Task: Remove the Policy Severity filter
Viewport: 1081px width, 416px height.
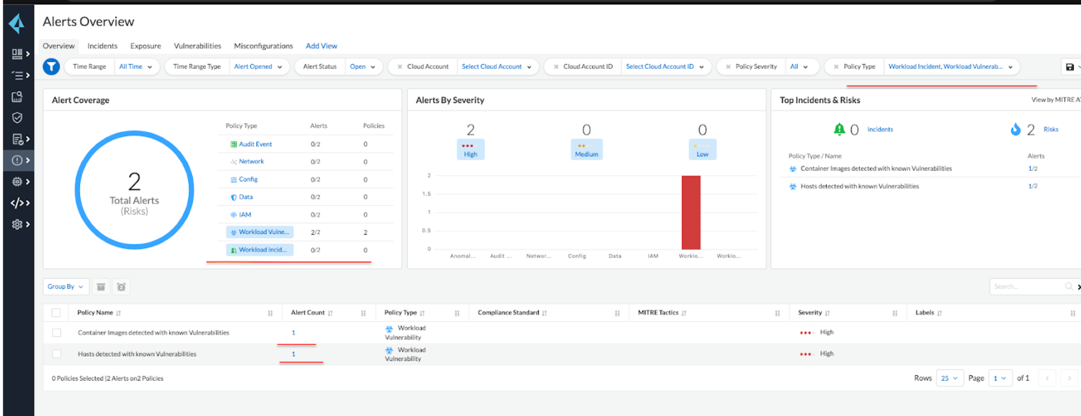Action: 728,67
